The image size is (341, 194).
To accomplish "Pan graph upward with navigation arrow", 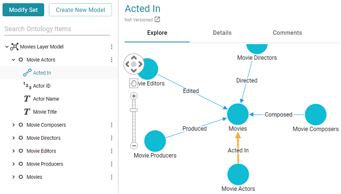I will [x=134, y=58].
